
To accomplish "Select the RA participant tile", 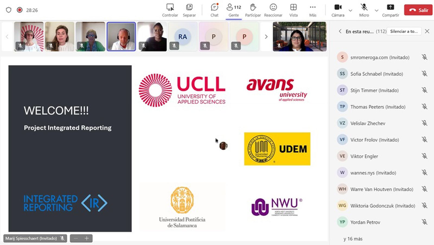I will (183, 37).
